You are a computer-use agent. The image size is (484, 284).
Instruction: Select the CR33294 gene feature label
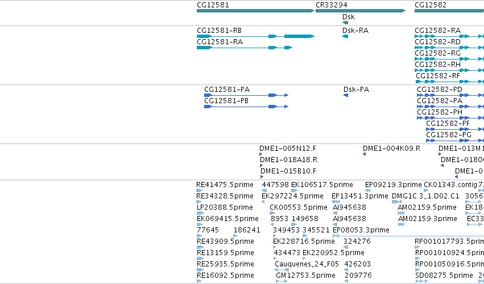(x=331, y=5)
